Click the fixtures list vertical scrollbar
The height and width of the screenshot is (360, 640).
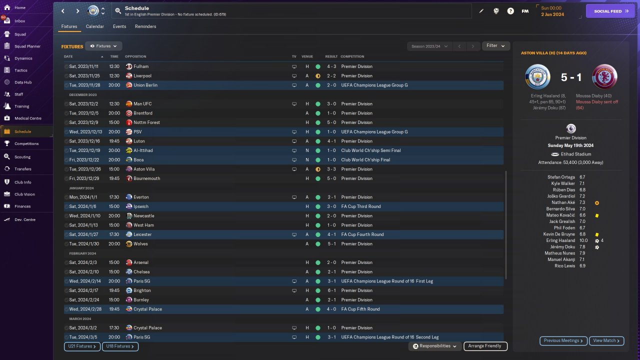coord(506,225)
